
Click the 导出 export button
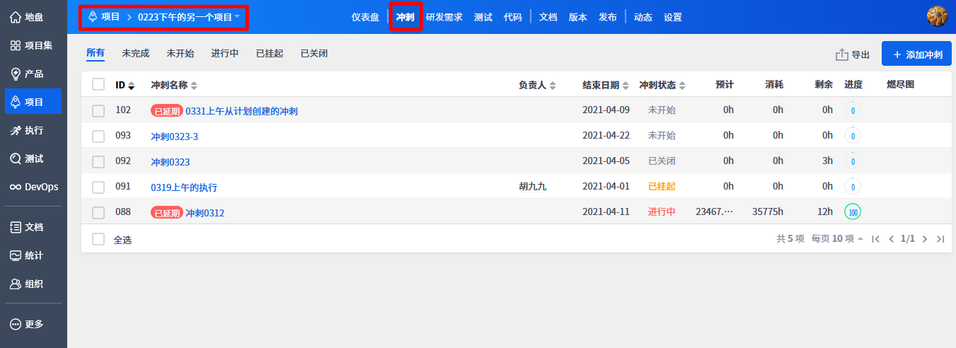tap(853, 54)
